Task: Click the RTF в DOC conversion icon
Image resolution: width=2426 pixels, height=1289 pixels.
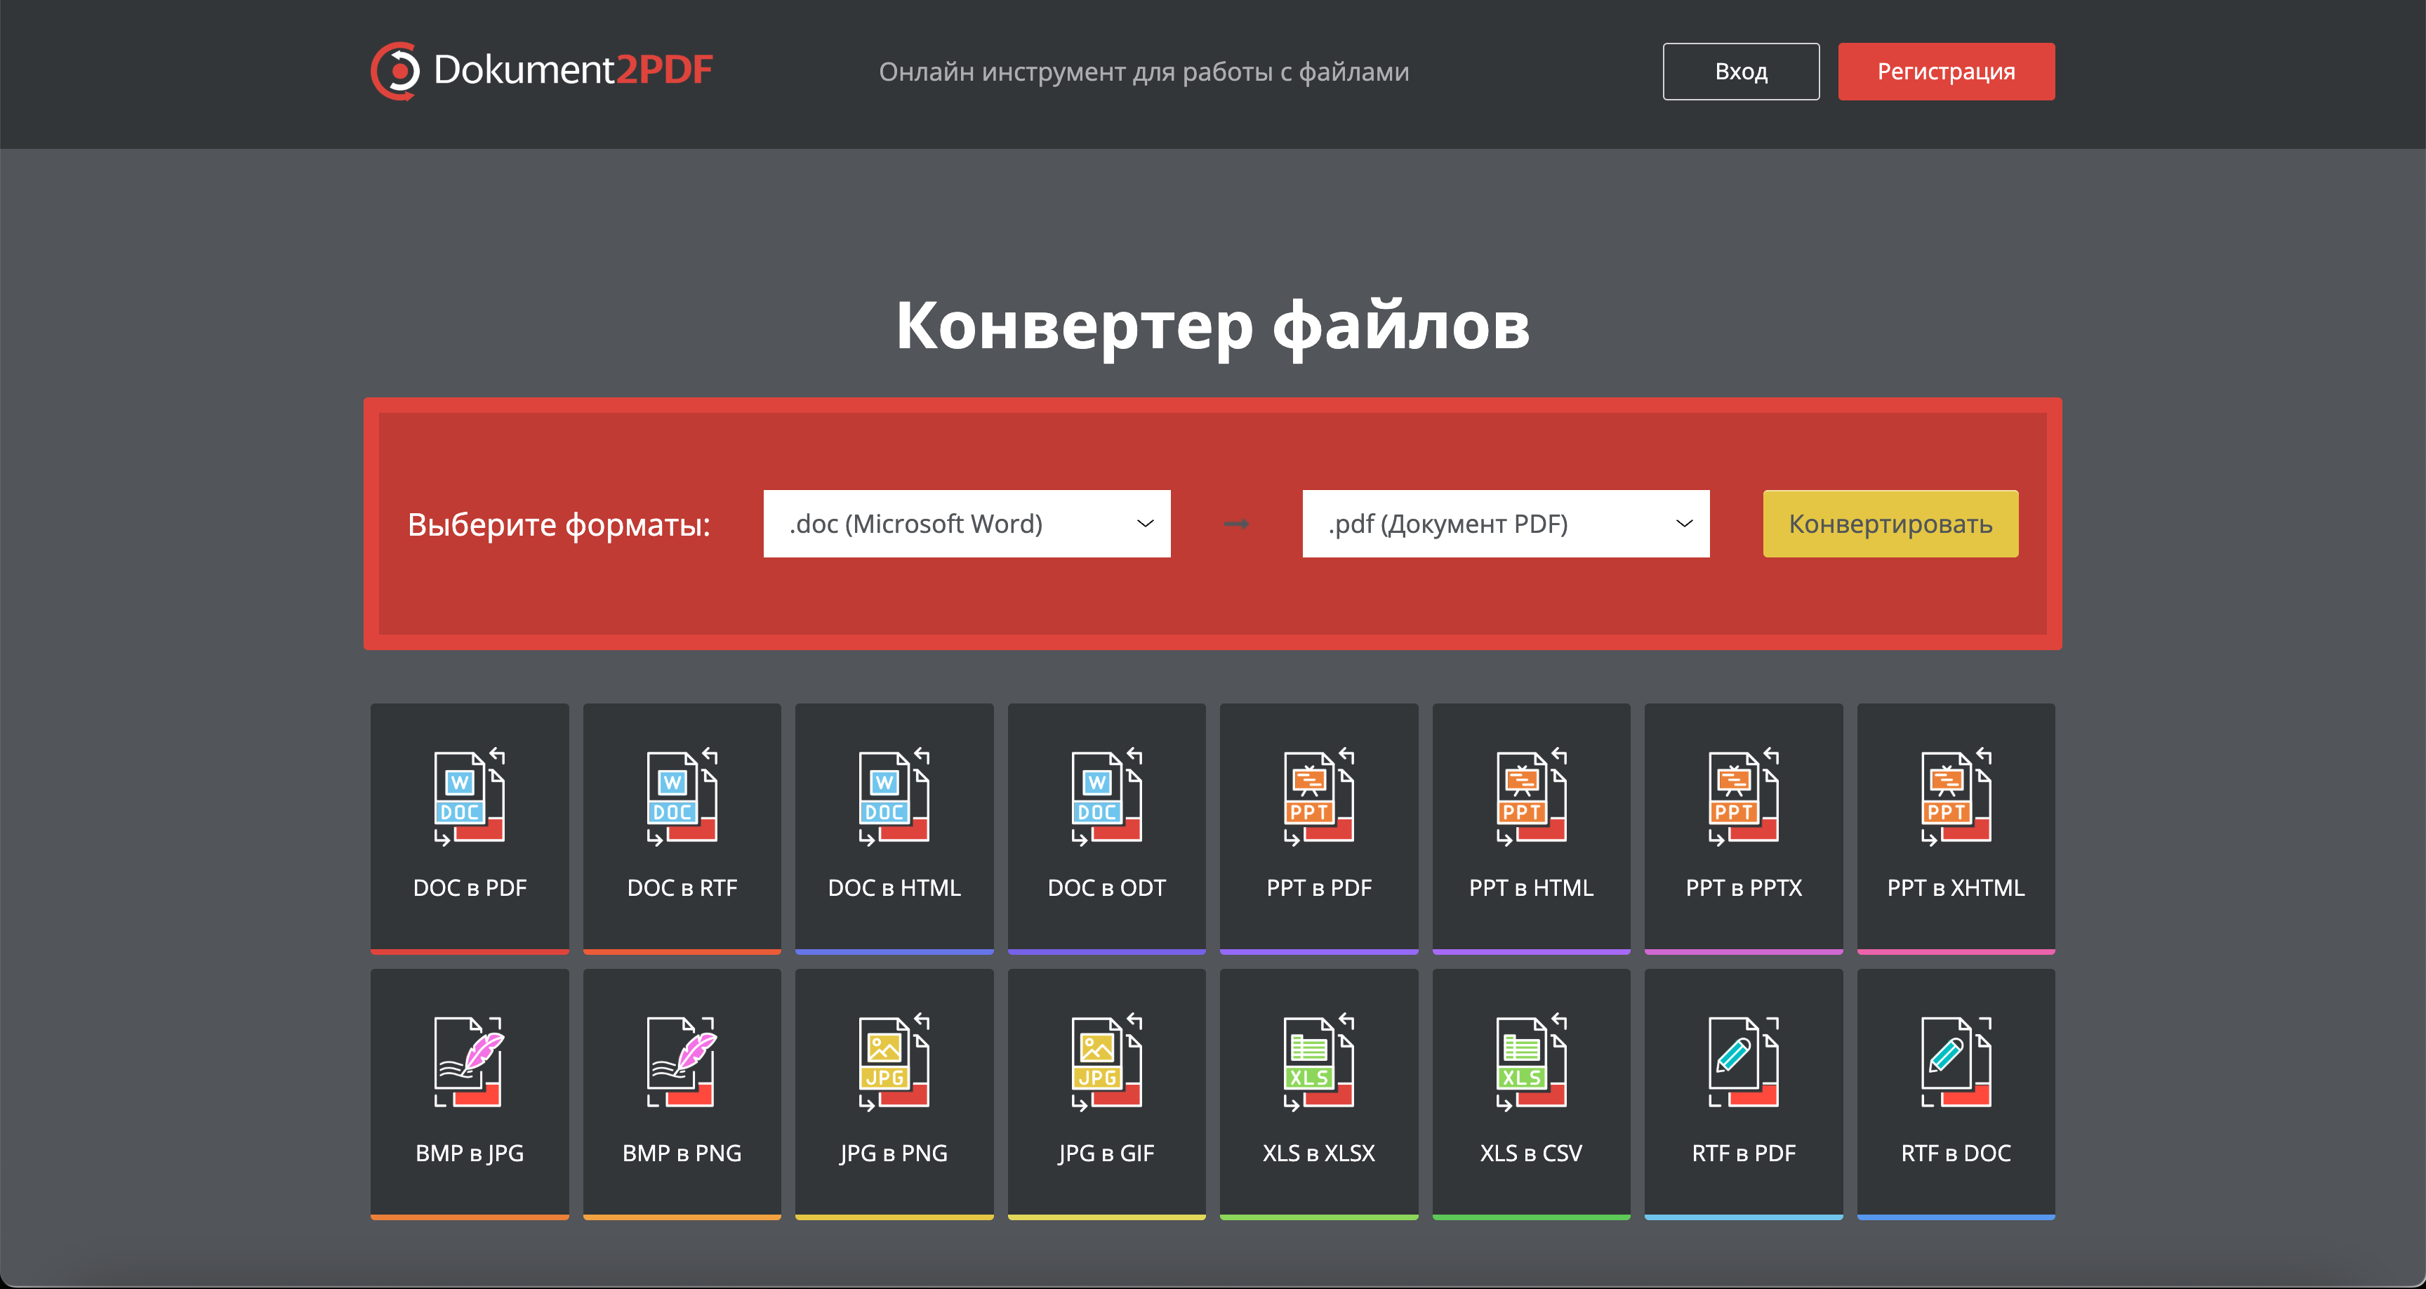Action: [x=1955, y=1063]
